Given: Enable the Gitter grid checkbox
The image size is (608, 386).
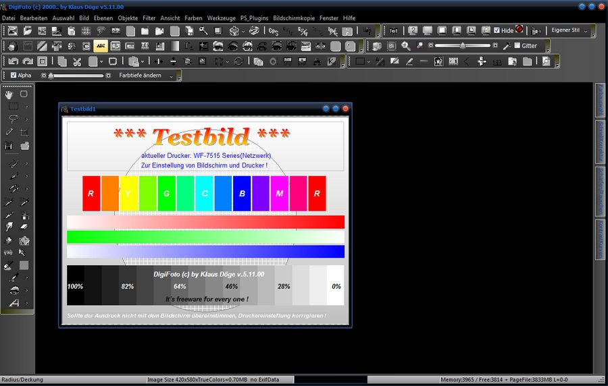Looking at the screenshot, I should pos(517,46).
